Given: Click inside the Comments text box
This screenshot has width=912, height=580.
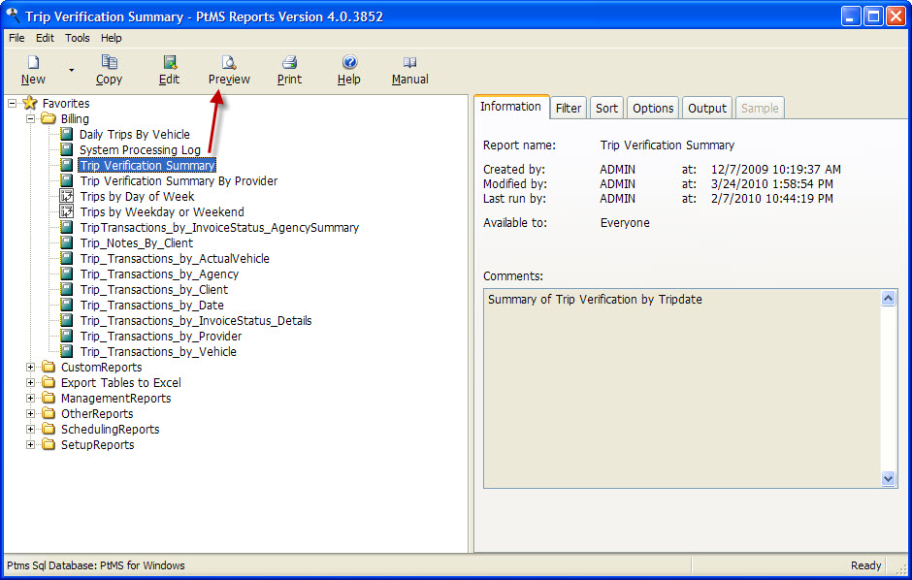Looking at the screenshot, I should coord(683,388).
